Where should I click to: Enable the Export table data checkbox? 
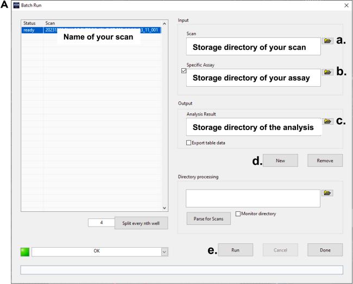pyautogui.click(x=188, y=143)
